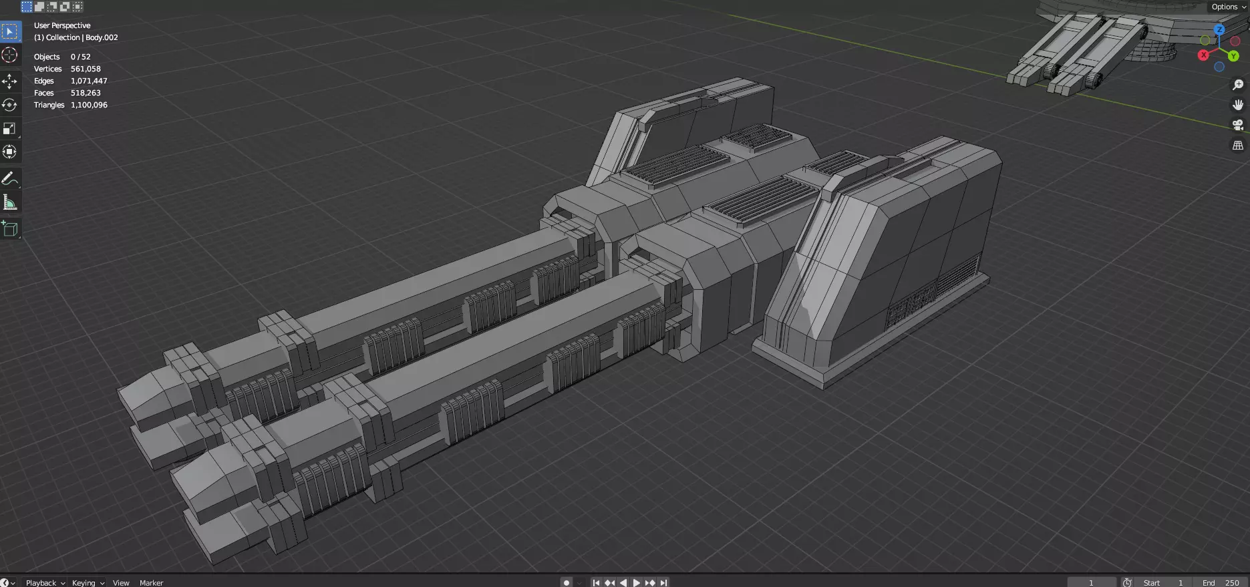Click the Y axis on navigation gizmo
This screenshot has width=1250, height=587.
[x=1233, y=56]
